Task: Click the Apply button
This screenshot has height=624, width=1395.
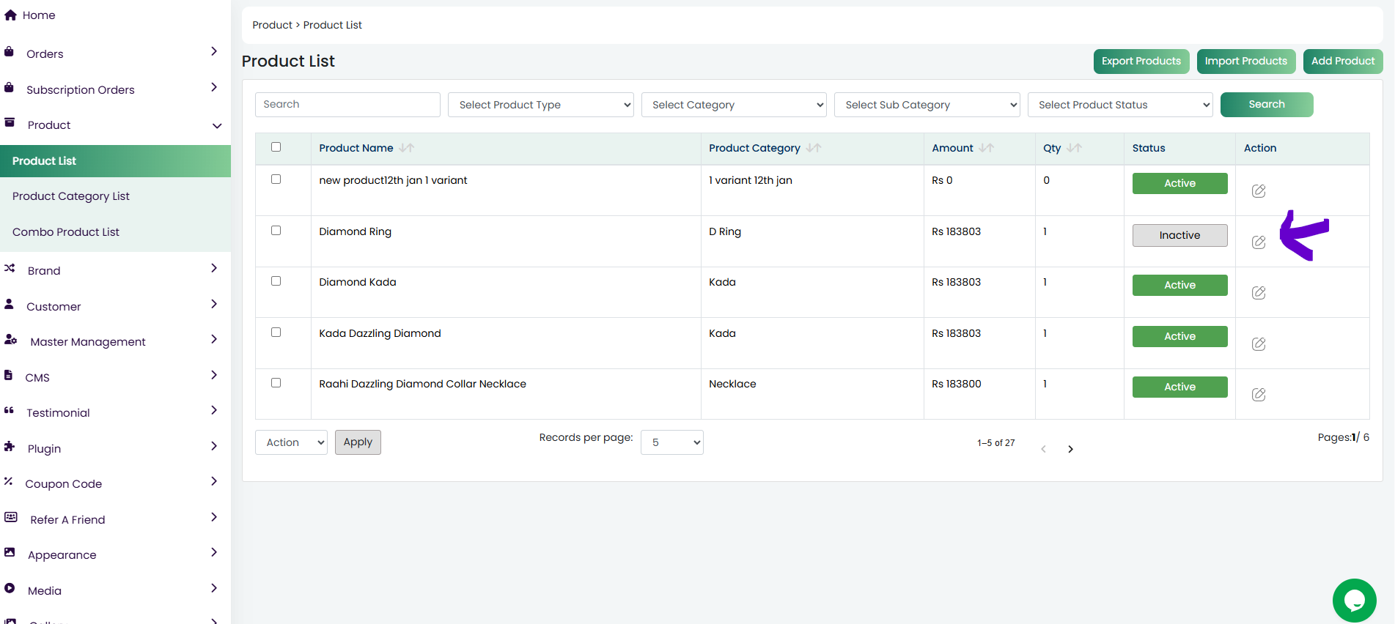Action: click(x=358, y=442)
